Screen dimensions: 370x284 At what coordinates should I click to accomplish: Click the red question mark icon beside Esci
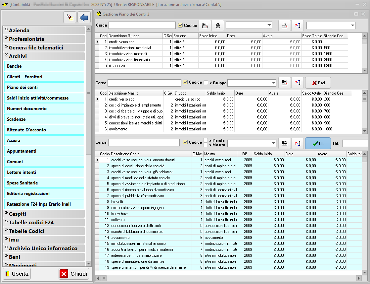(298, 83)
